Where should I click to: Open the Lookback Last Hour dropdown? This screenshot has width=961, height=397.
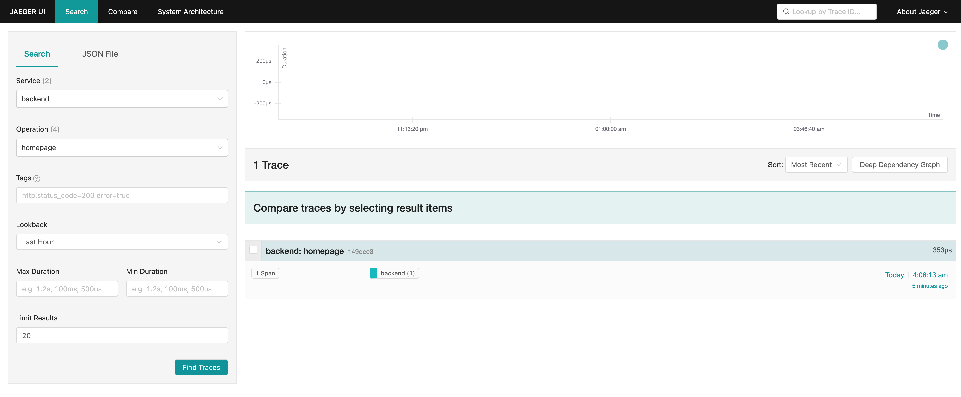tap(122, 242)
